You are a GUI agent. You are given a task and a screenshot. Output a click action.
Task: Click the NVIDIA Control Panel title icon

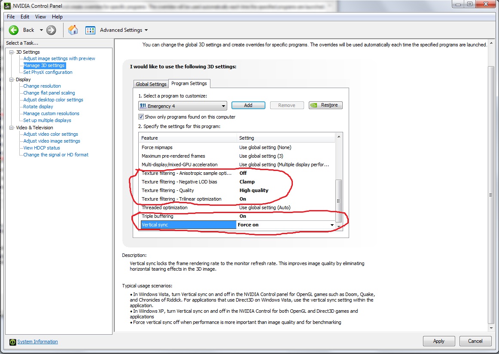click(x=7, y=6)
